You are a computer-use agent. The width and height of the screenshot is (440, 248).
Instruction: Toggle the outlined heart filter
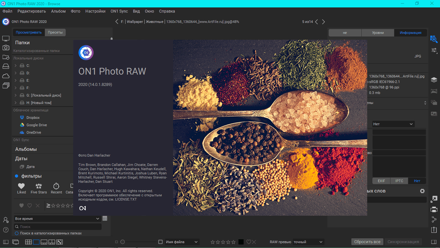pos(29,205)
